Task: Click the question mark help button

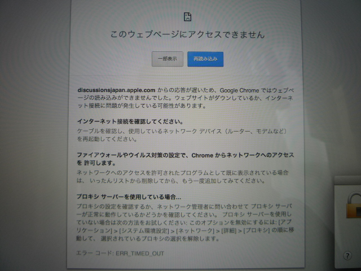Action: (347, 256)
